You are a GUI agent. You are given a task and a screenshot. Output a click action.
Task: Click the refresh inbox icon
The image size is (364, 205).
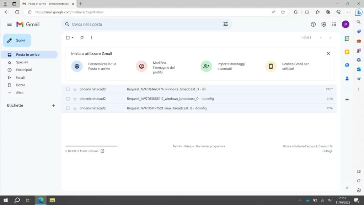pos(82,38)
